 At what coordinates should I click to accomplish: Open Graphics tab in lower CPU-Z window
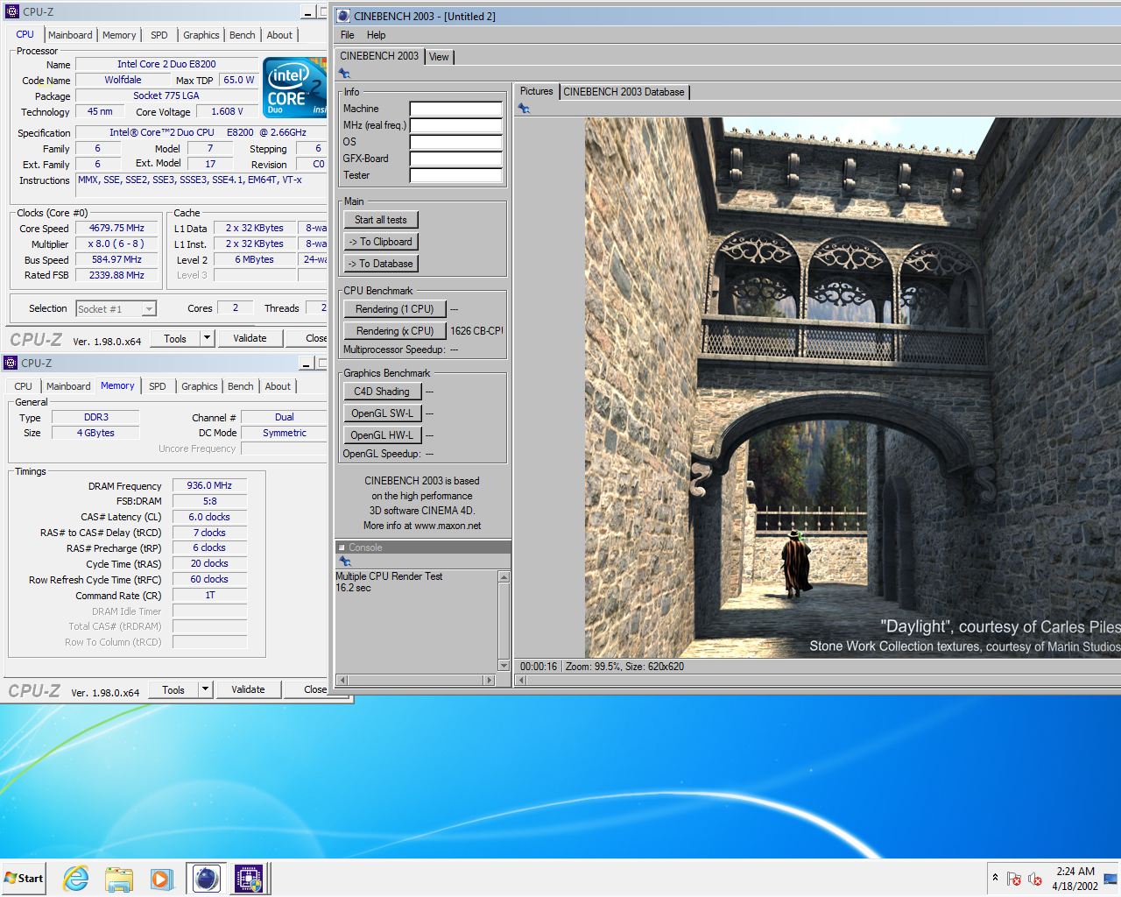click(x=200, y=386)
